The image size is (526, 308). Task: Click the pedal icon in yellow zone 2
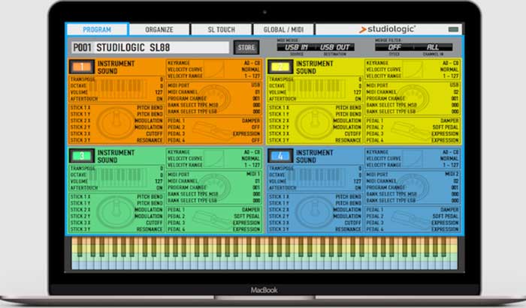point(410,131)
